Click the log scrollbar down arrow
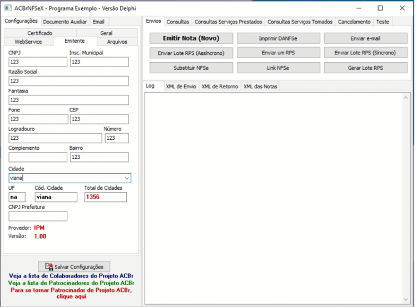417x308 pixels. point(405,300)
